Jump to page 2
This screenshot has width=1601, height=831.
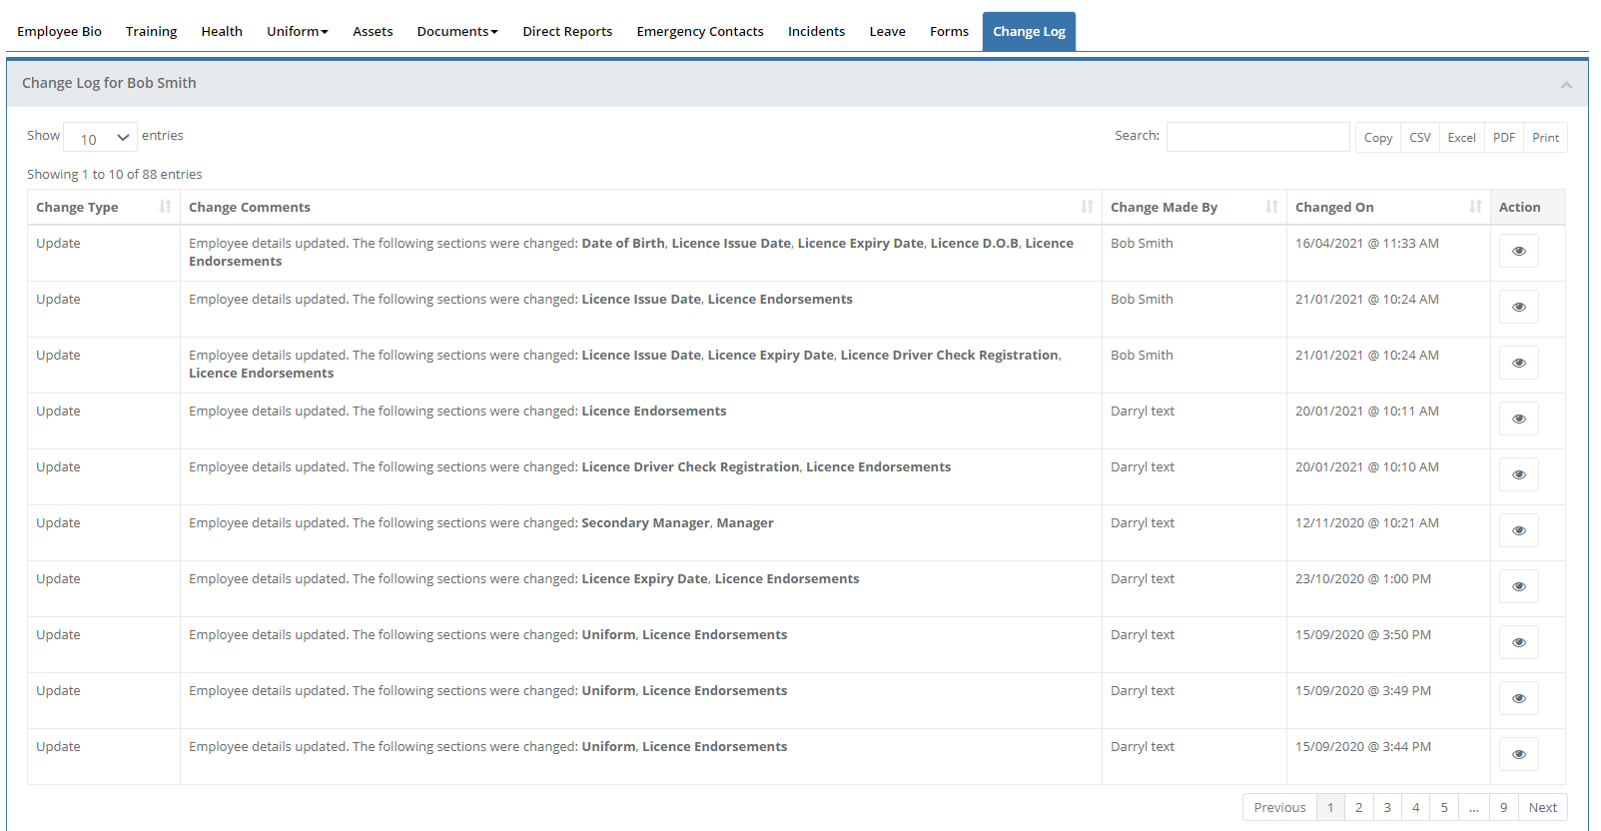[1358, 807]
